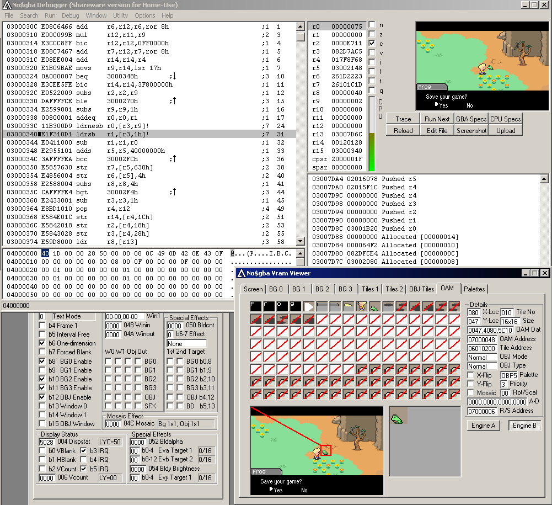Select Engine B
The image size is (552, 505).
tap(524, 426)
